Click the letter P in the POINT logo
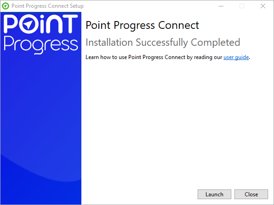Screen dimensions: 274x205 tap(10, 24)
